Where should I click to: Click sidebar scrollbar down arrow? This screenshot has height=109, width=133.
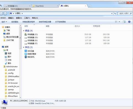pos(20,97)
